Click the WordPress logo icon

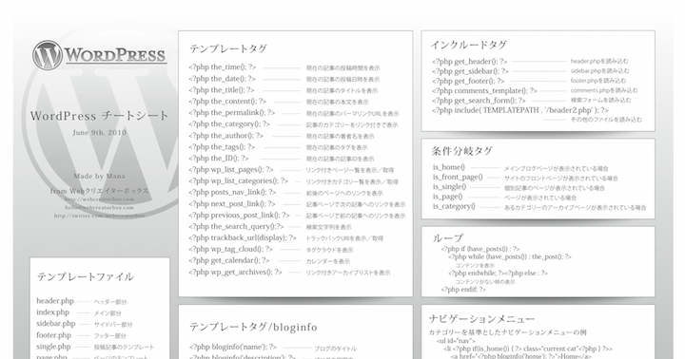(x=48, y=55)
